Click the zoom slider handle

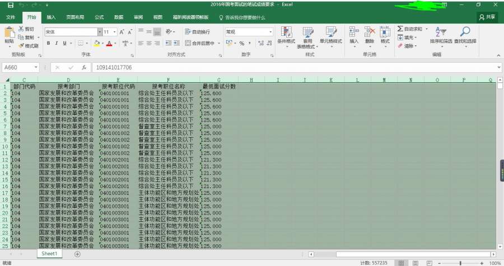(460, 263)
